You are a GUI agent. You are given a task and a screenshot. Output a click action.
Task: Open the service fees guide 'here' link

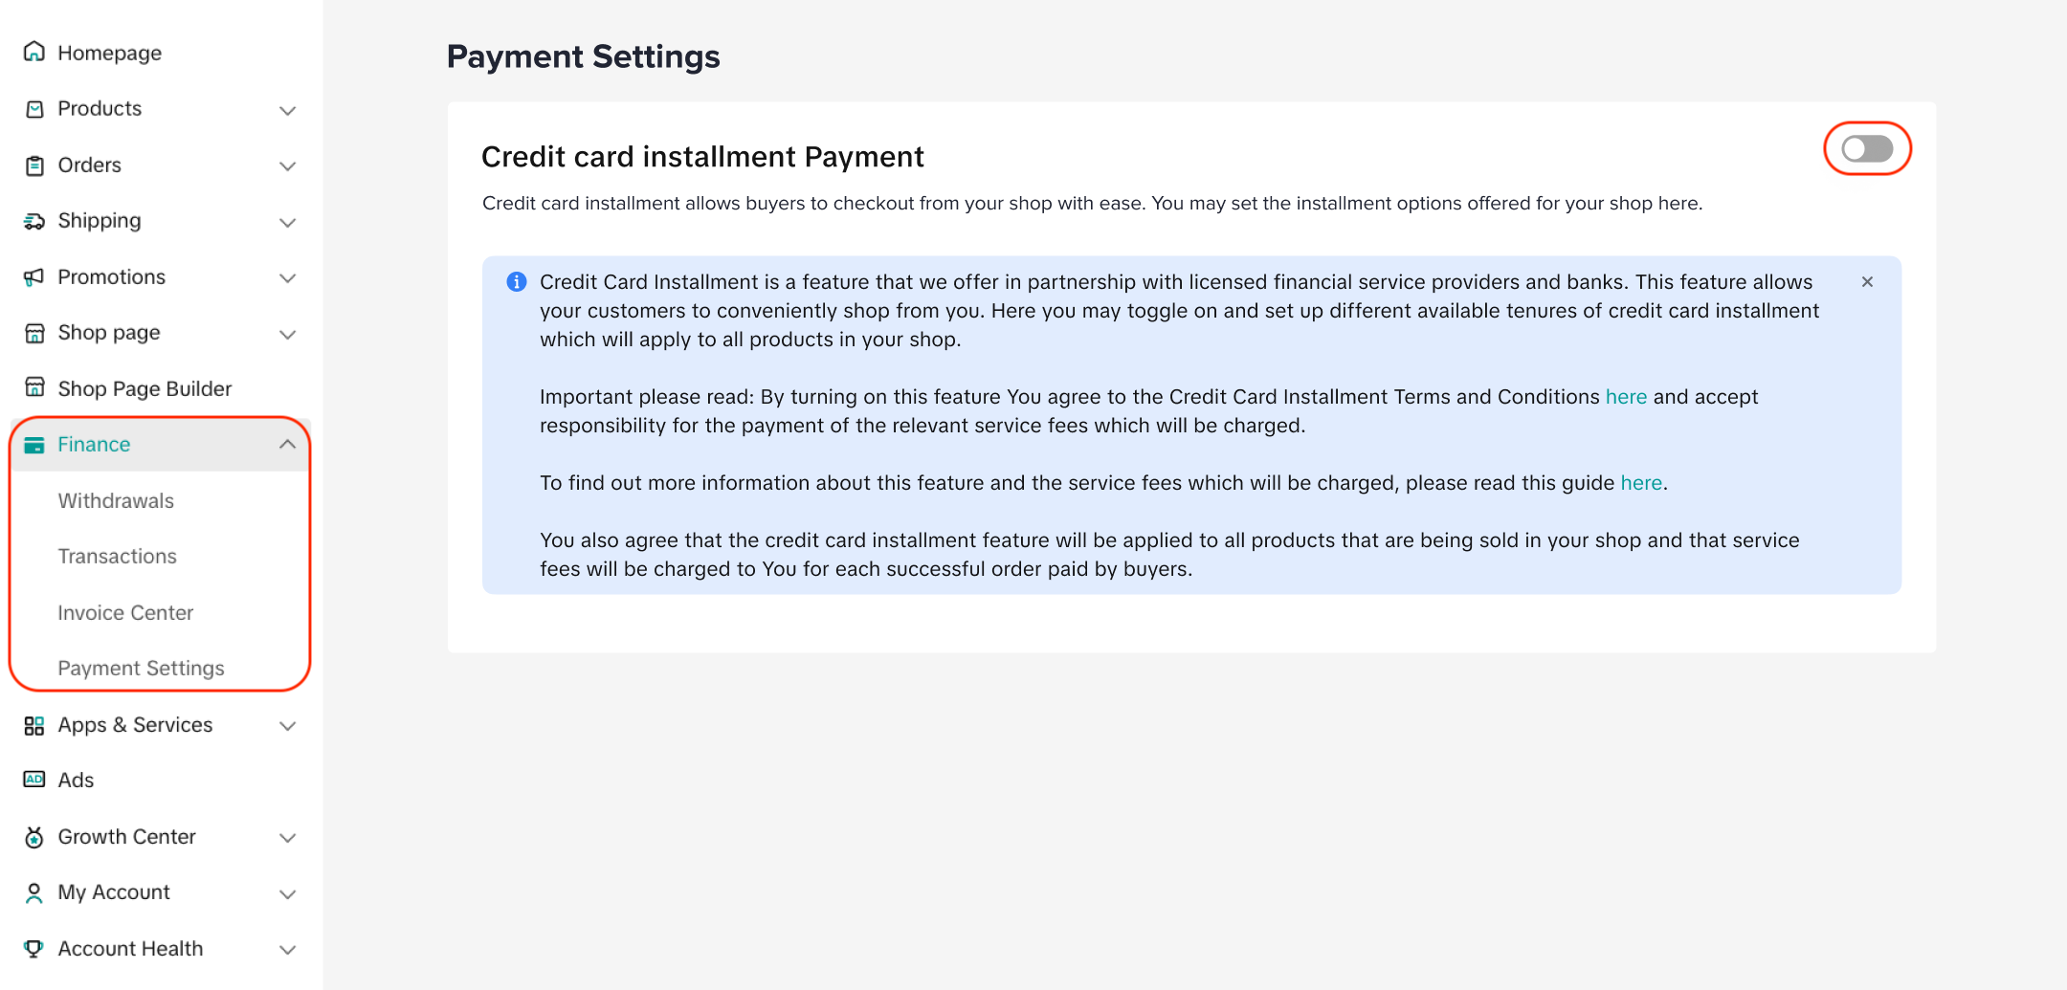[1641, 482]
